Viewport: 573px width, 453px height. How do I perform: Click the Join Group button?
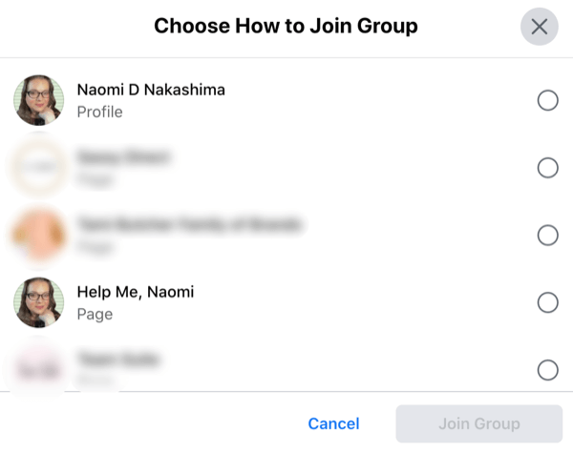click(479, 423)
